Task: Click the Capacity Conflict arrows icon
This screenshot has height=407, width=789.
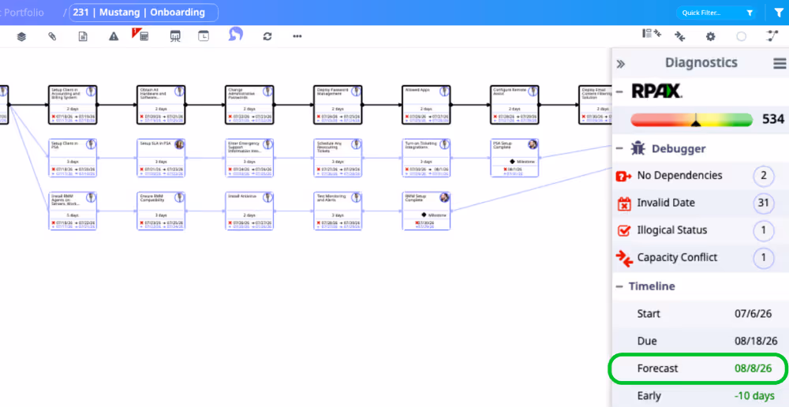Action: [x=624, y=258]
